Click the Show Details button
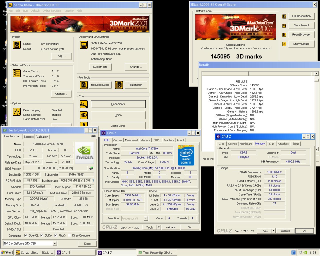 point(301,44)
